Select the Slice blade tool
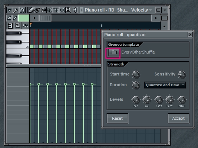Viewport: 198px width, 148px height. [56, 10]
